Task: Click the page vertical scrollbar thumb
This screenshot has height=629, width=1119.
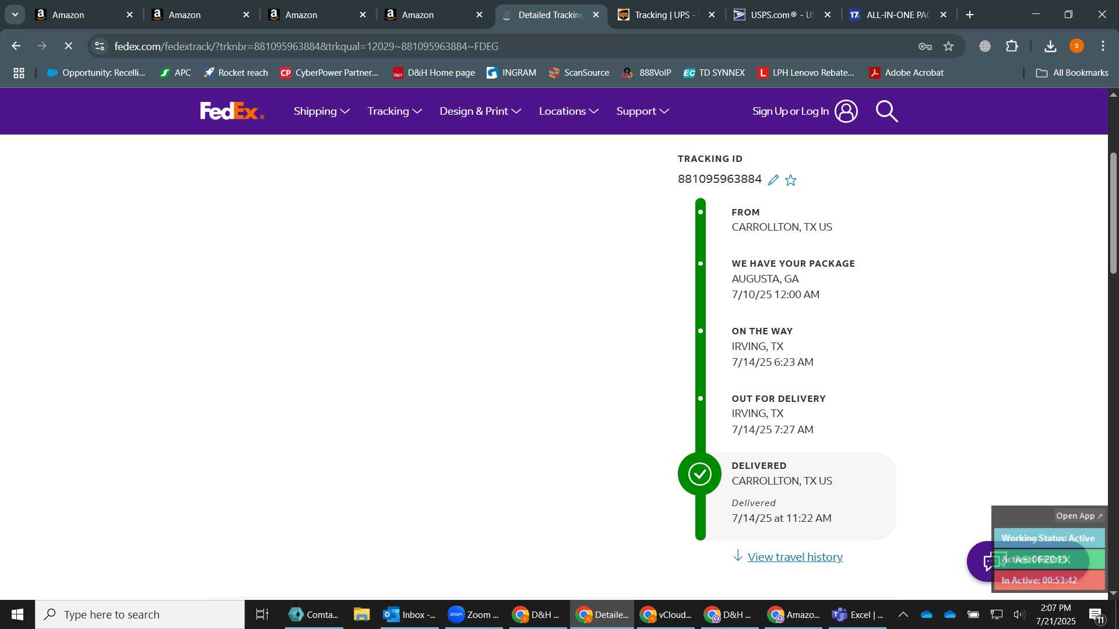Action: (x=1113, y=213)
